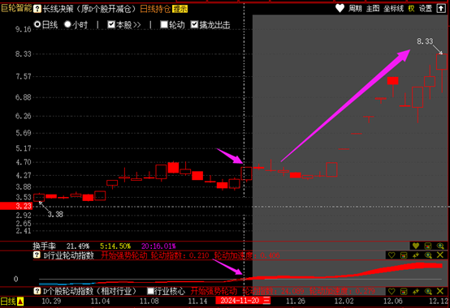Open calendar icon in D个股轮动指数 panel
Screen dimensions: 450x308
(x=404, y=292)
